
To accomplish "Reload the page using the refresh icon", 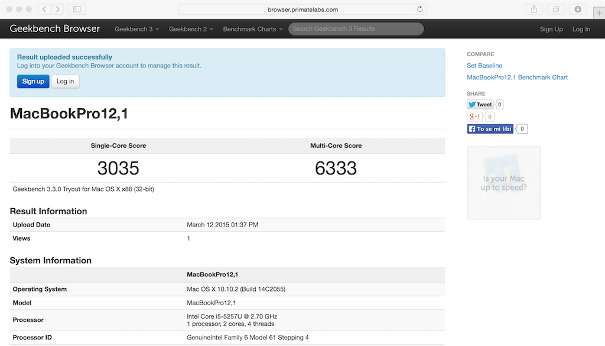I will [420, 9].
